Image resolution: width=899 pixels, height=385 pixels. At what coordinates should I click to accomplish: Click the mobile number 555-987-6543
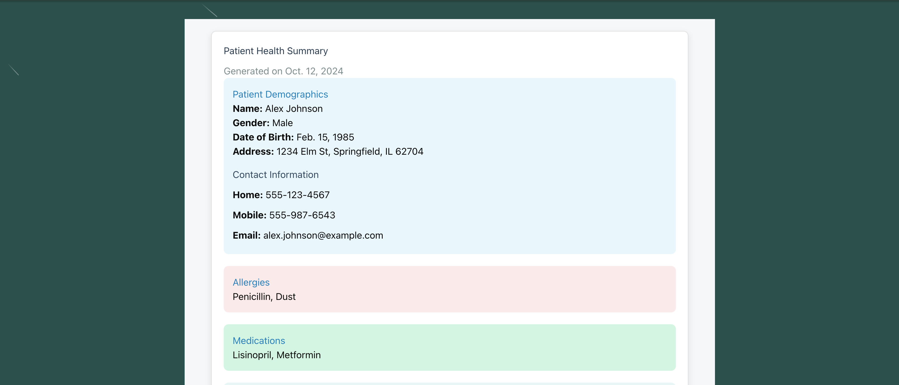(302, 215)
